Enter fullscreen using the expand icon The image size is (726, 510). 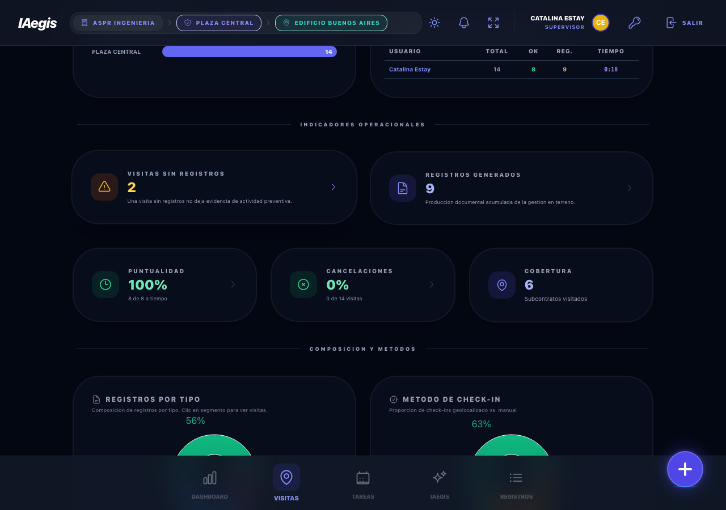click(493, 23)
